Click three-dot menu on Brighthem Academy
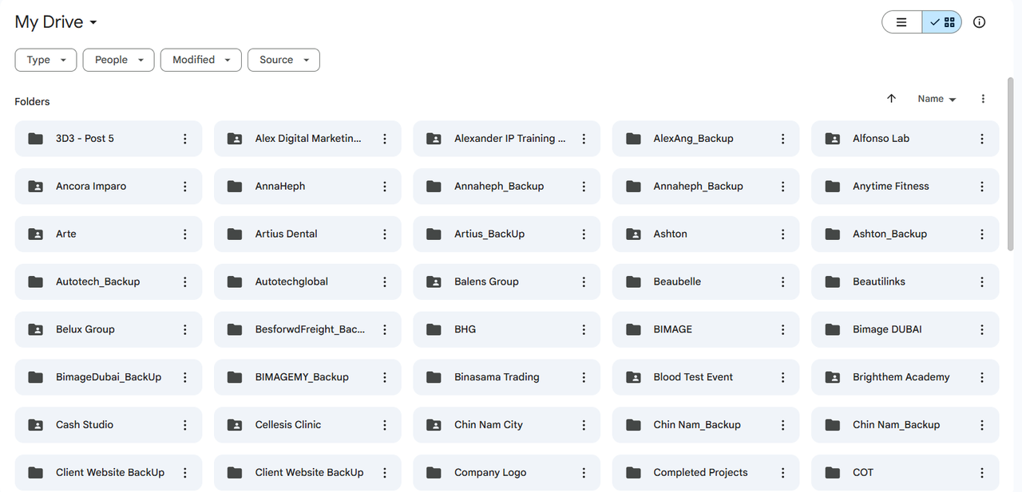Viewport: 1022px width, 492px height. pos(982,377)
